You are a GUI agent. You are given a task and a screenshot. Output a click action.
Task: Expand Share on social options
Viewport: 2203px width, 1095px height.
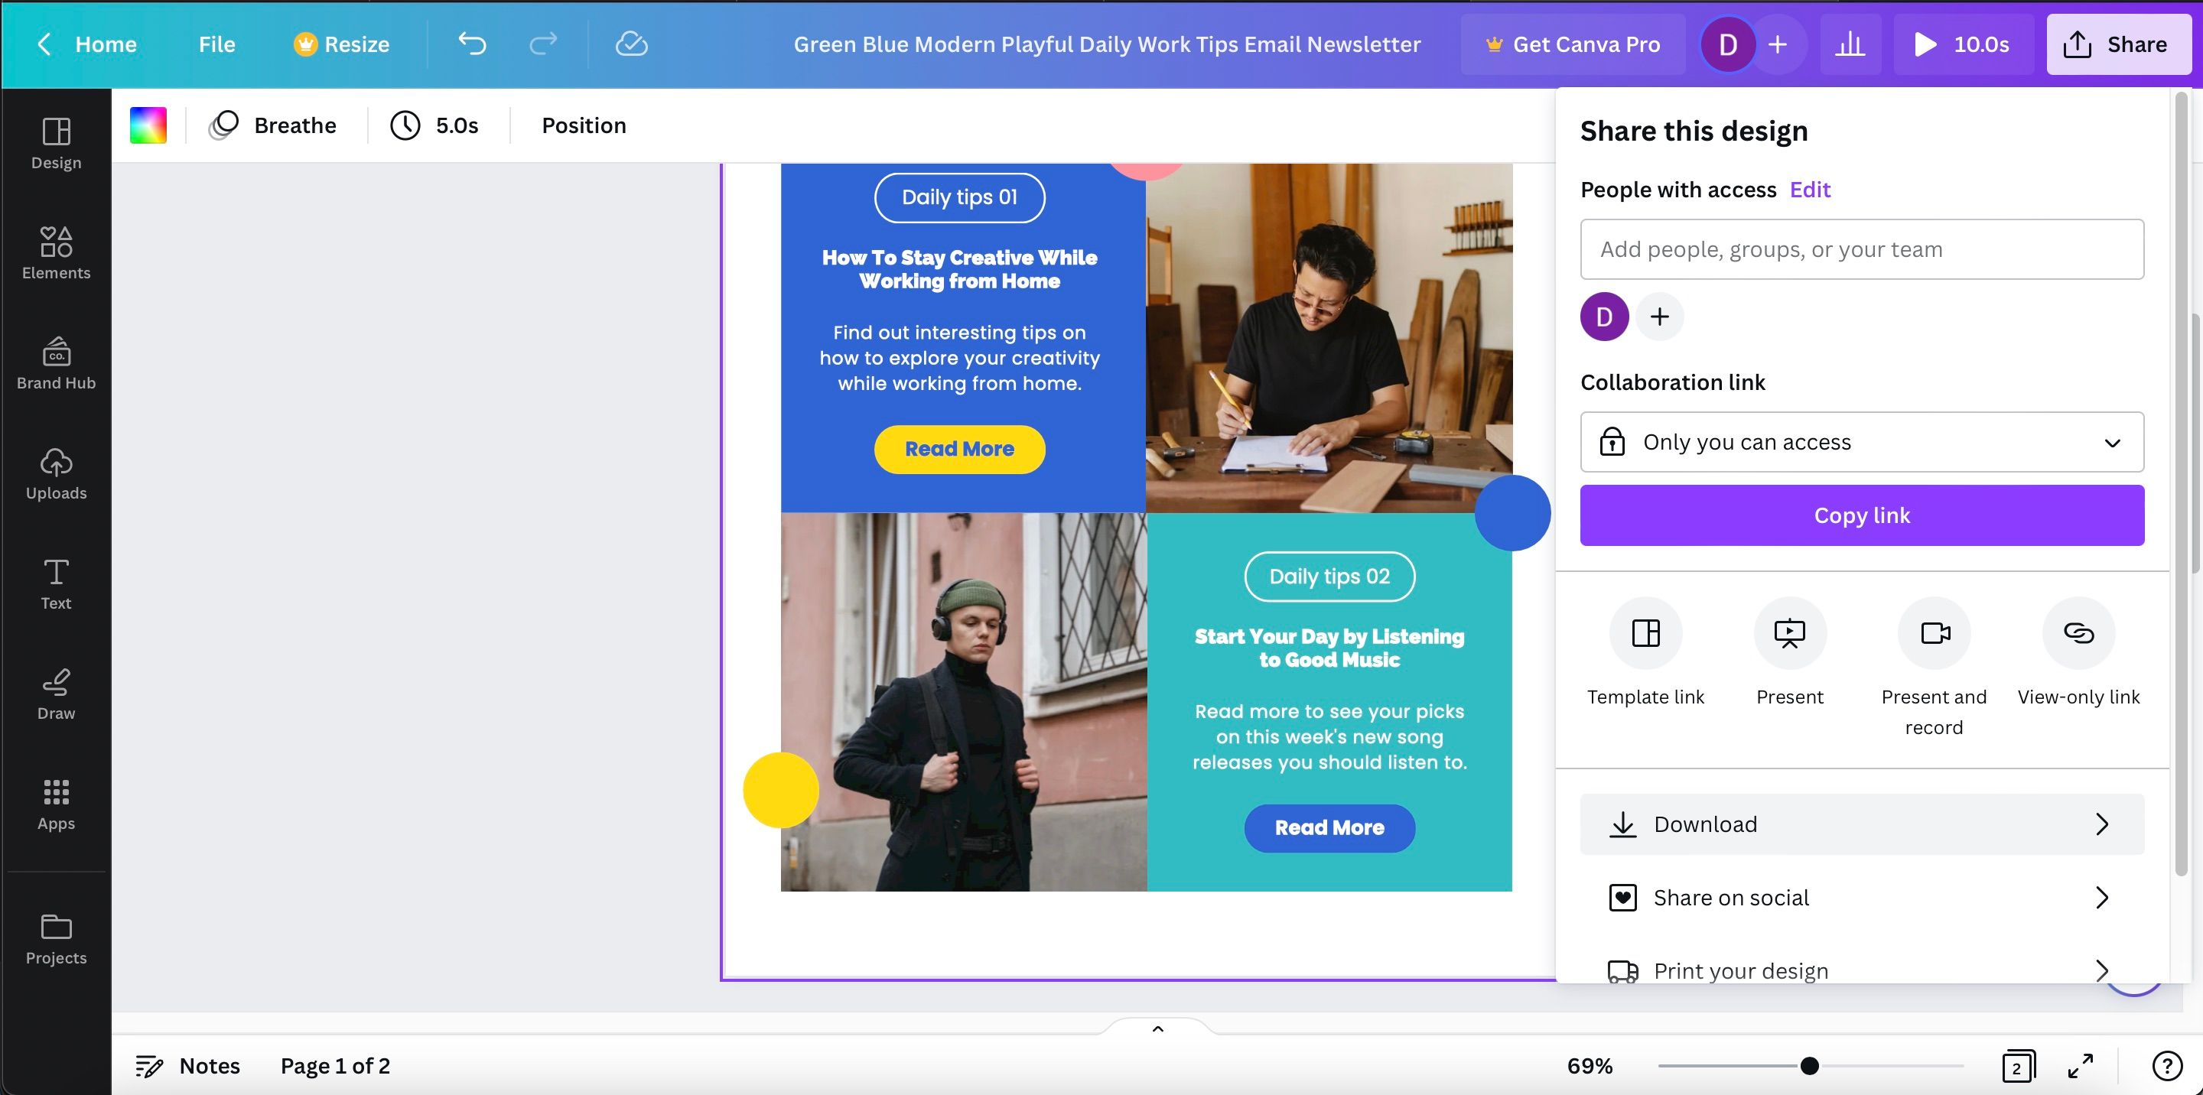[1862, 898]
